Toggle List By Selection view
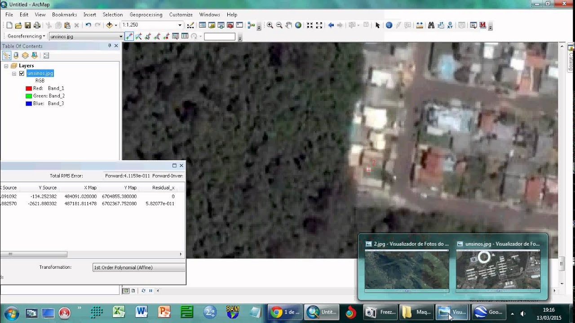This screenshot has width=575, height=323. click(x=34, y=56)
